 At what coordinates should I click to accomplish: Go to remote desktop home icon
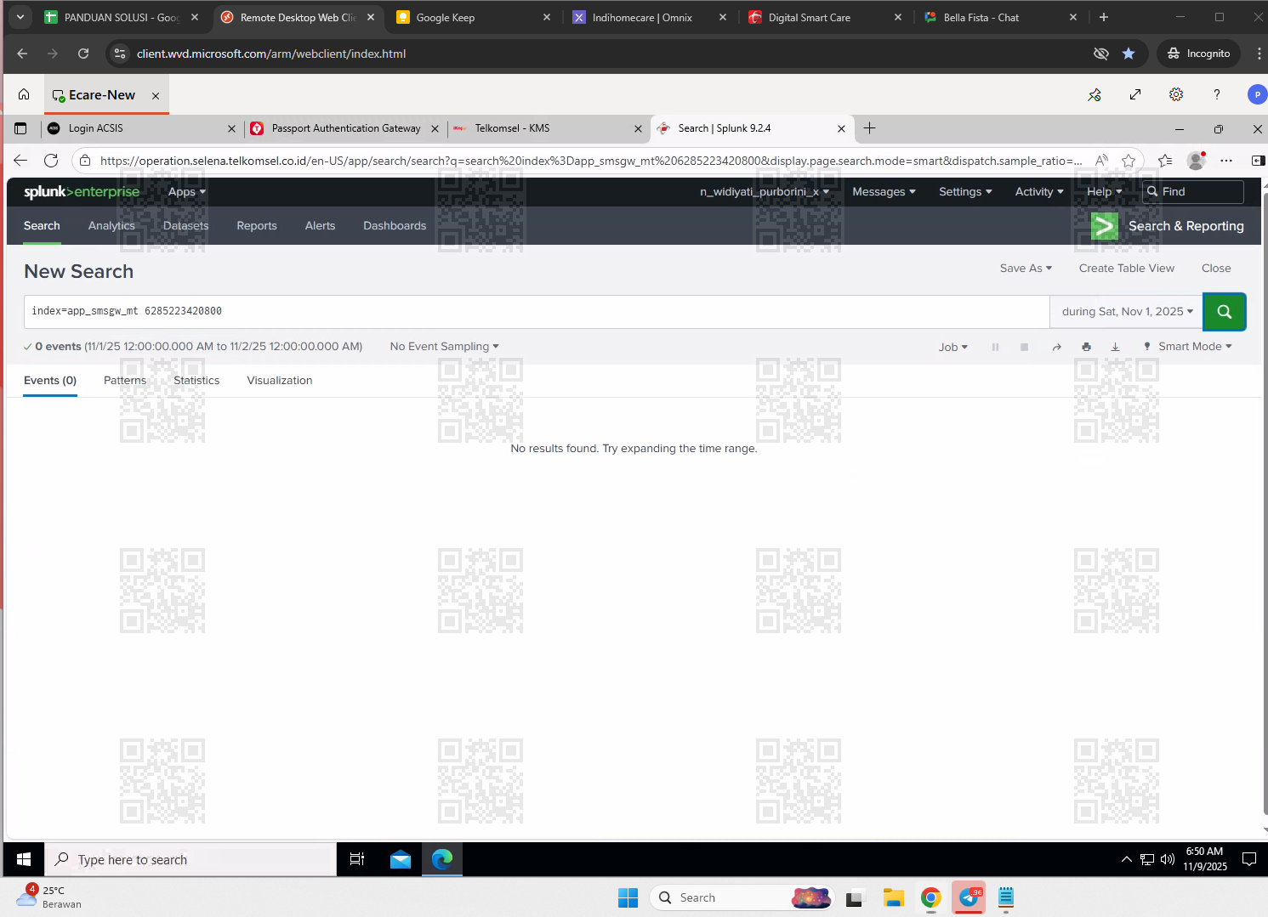tap(24, 94)
